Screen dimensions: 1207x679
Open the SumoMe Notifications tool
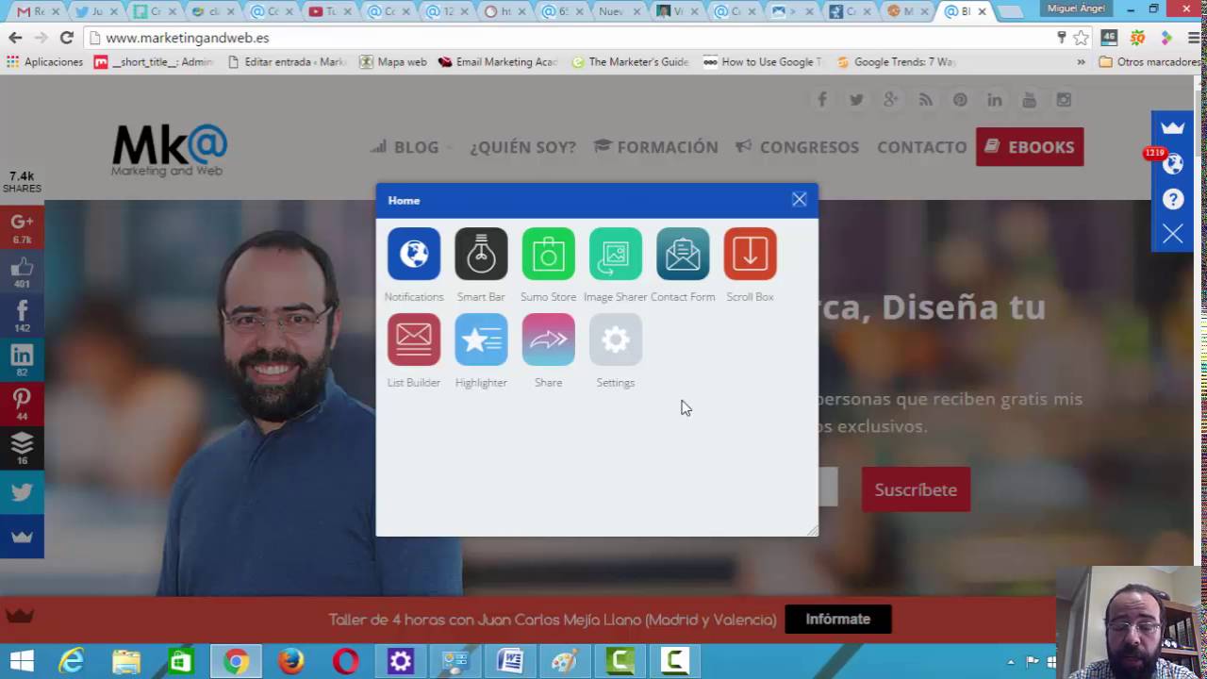click(413, 254)
